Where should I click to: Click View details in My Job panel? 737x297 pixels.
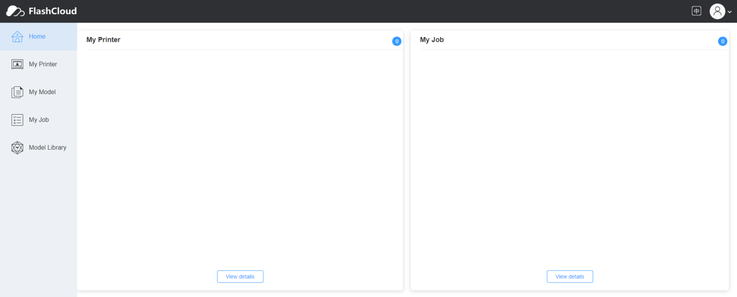[x=570, y=276]
